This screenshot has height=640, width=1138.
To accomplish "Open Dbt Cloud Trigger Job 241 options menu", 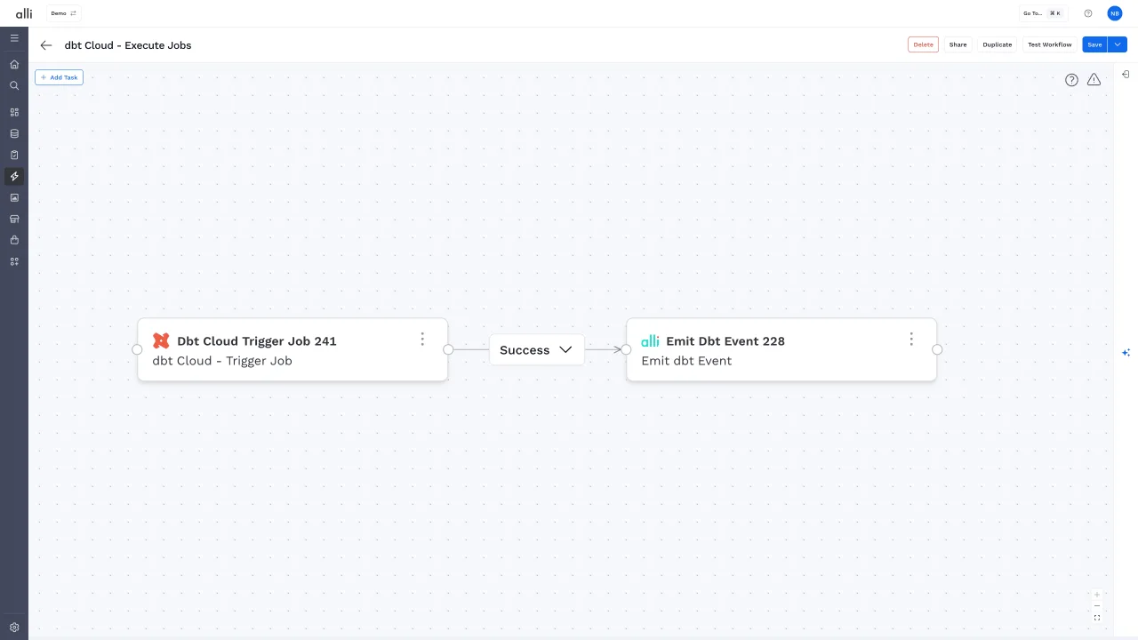I will (x=422, y=339).
